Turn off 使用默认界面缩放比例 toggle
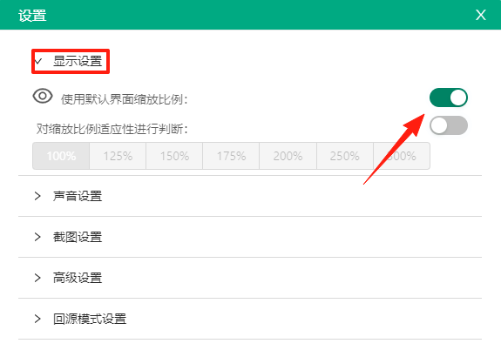Screen dimensions: 501x357 coord(448,98)
